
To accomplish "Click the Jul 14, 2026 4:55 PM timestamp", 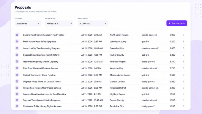I will coord(91,55).
